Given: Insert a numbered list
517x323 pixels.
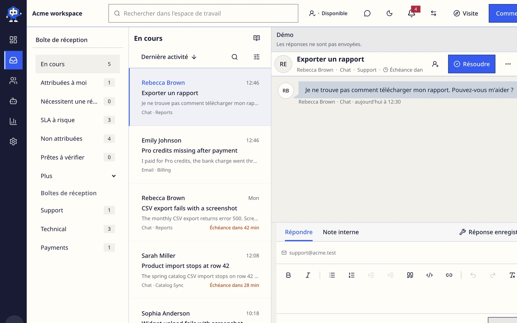Looking at the screenshot, I should click(x=351, y=275).
